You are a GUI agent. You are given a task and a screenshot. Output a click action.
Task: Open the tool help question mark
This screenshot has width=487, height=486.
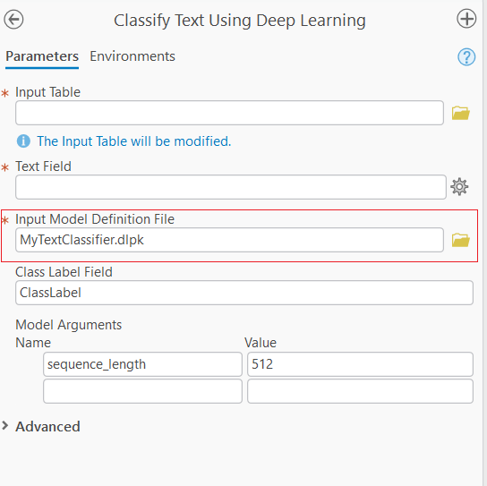(466, 56)
